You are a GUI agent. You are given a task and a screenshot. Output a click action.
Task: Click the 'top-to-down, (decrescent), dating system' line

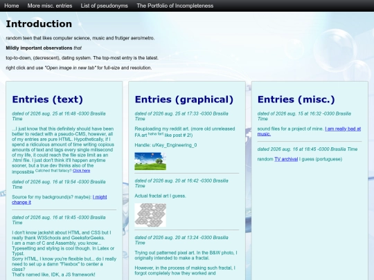[x=82, y=58]
